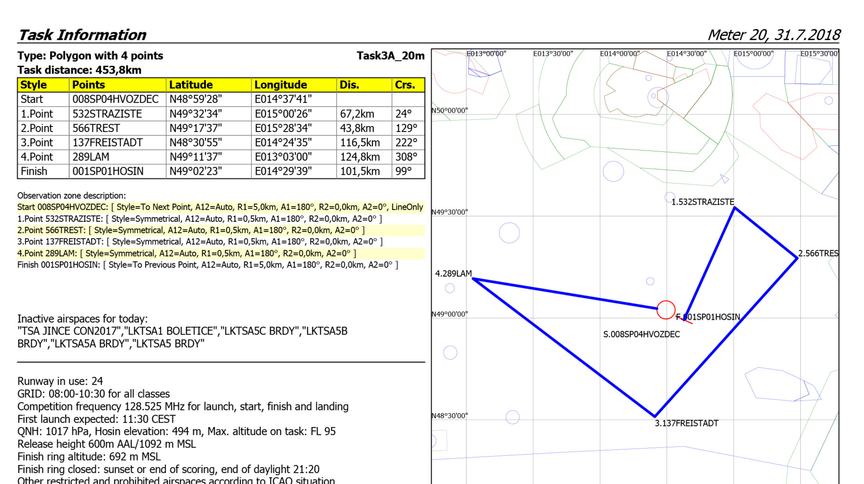Click the S.008SP04HVOZDEC start label on the map
Image resolution: width=864 pixels, height=484 pixels.
(641, 334)
